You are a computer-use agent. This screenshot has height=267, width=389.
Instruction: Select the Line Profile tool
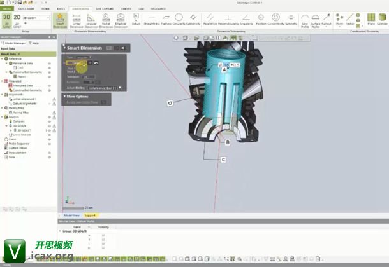click(x=305, y=20)
